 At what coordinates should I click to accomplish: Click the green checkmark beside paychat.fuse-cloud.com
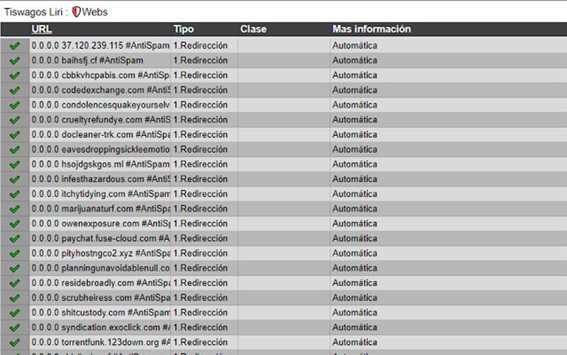(15, 239)
